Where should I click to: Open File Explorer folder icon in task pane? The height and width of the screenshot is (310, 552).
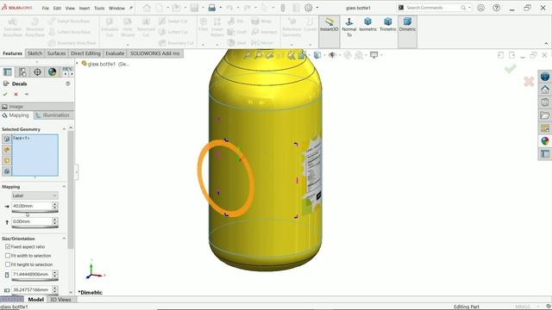tap(545, 115)
